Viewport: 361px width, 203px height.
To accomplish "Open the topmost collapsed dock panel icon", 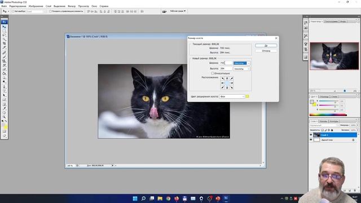I will click(306, 23).
